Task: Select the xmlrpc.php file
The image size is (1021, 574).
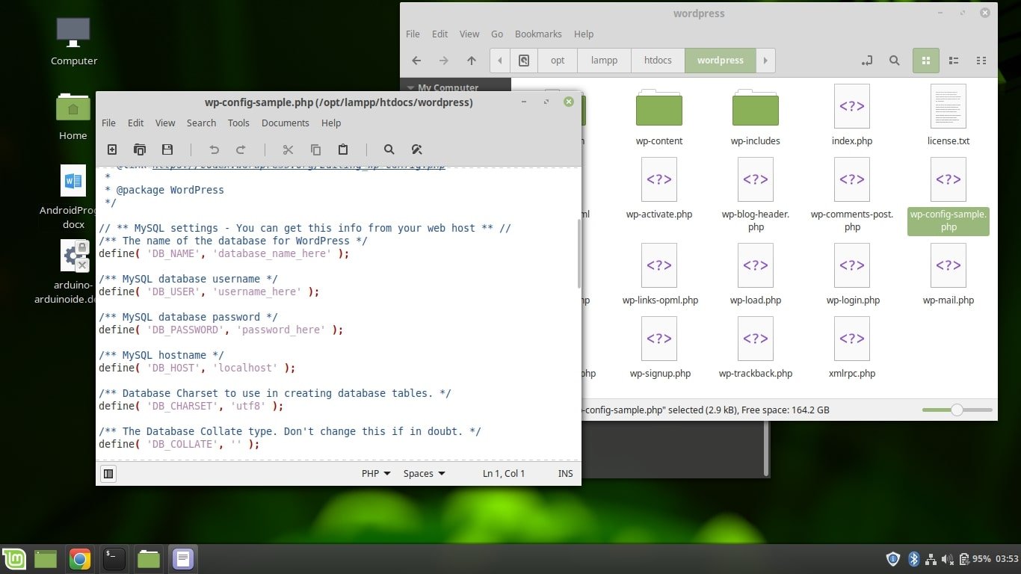Action: coord(852,348)
